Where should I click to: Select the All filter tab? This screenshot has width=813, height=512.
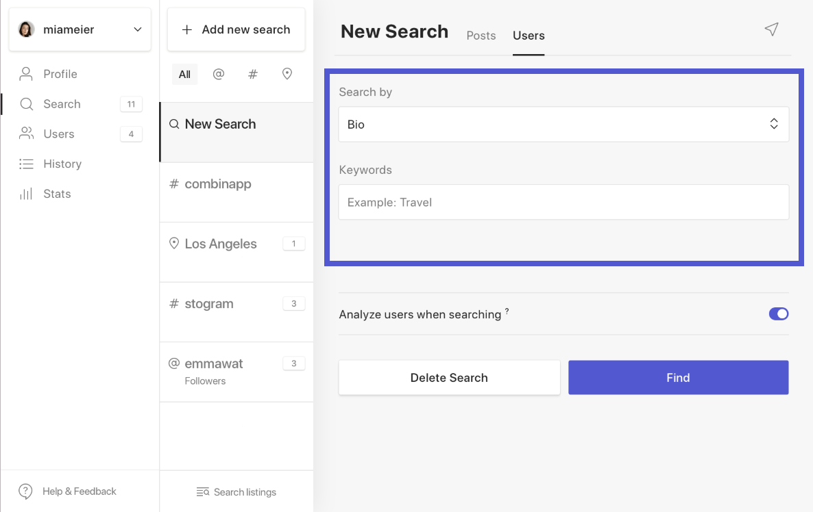(184, 74)
